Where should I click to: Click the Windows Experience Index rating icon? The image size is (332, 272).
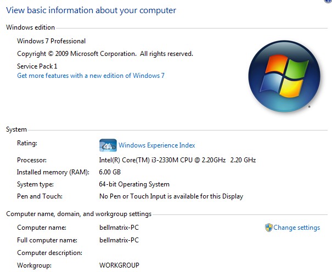pyautogui.click(x=108, y=145)
